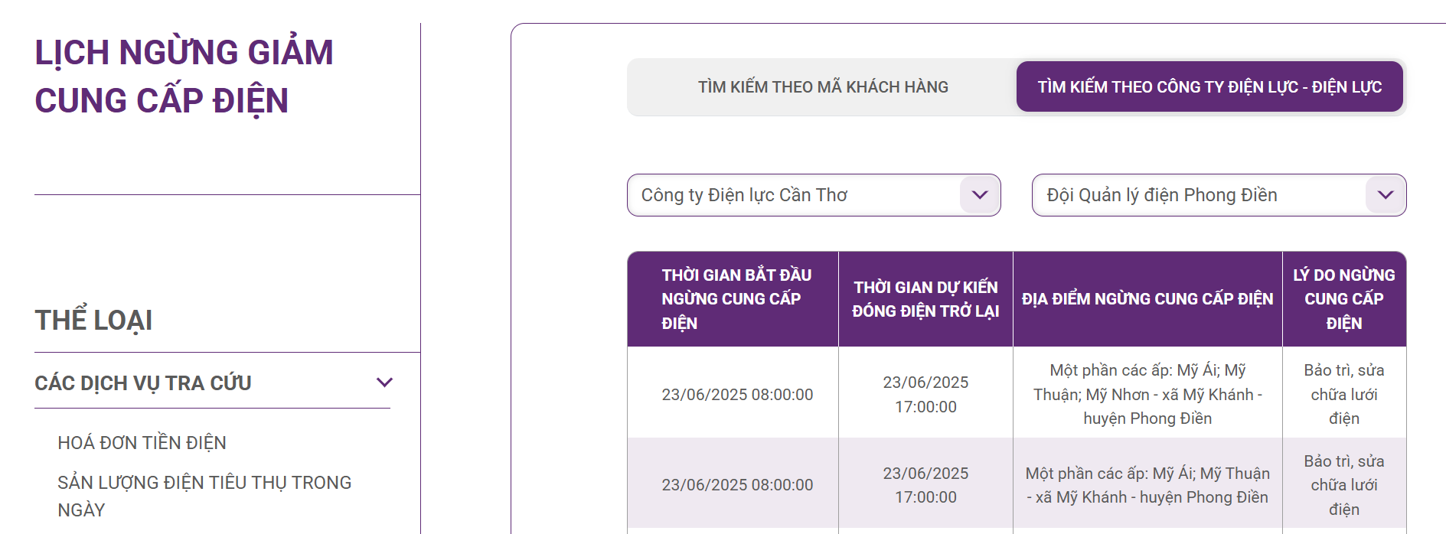The image size is (1446, 534).
Task: Open the Công ty Điện lực Cần Thơ combo box
Action: tap(796, 195)
